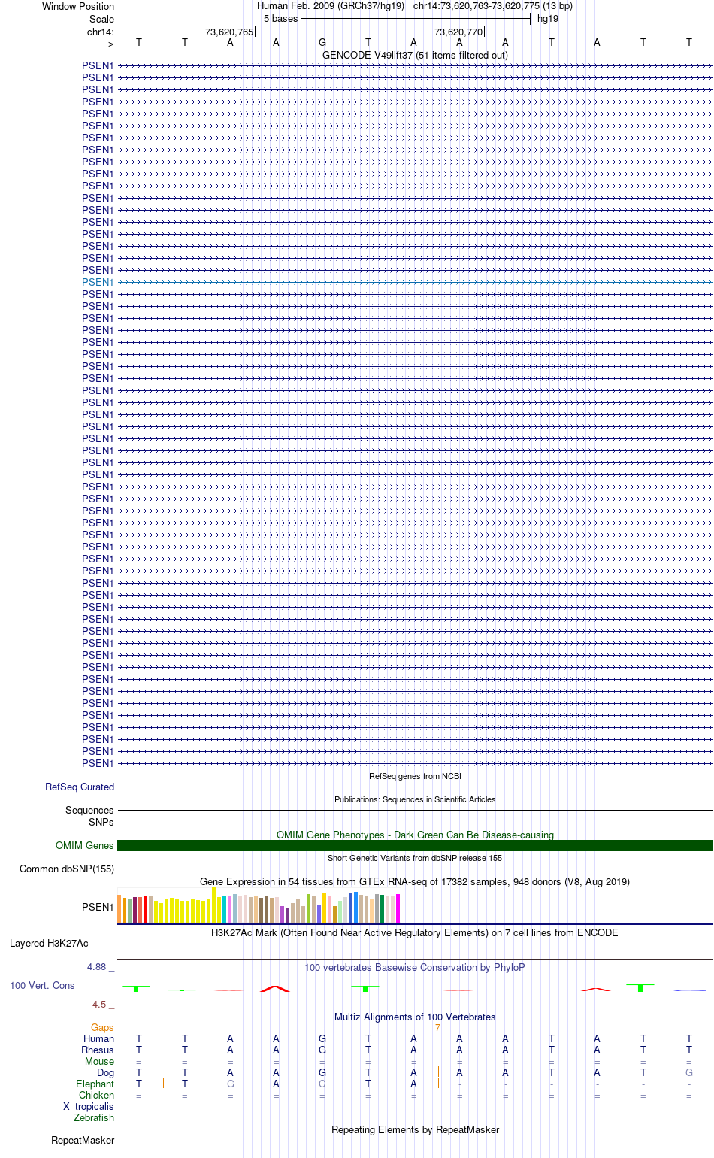Click the Layered H3K27Ac track label

point(49,944)
